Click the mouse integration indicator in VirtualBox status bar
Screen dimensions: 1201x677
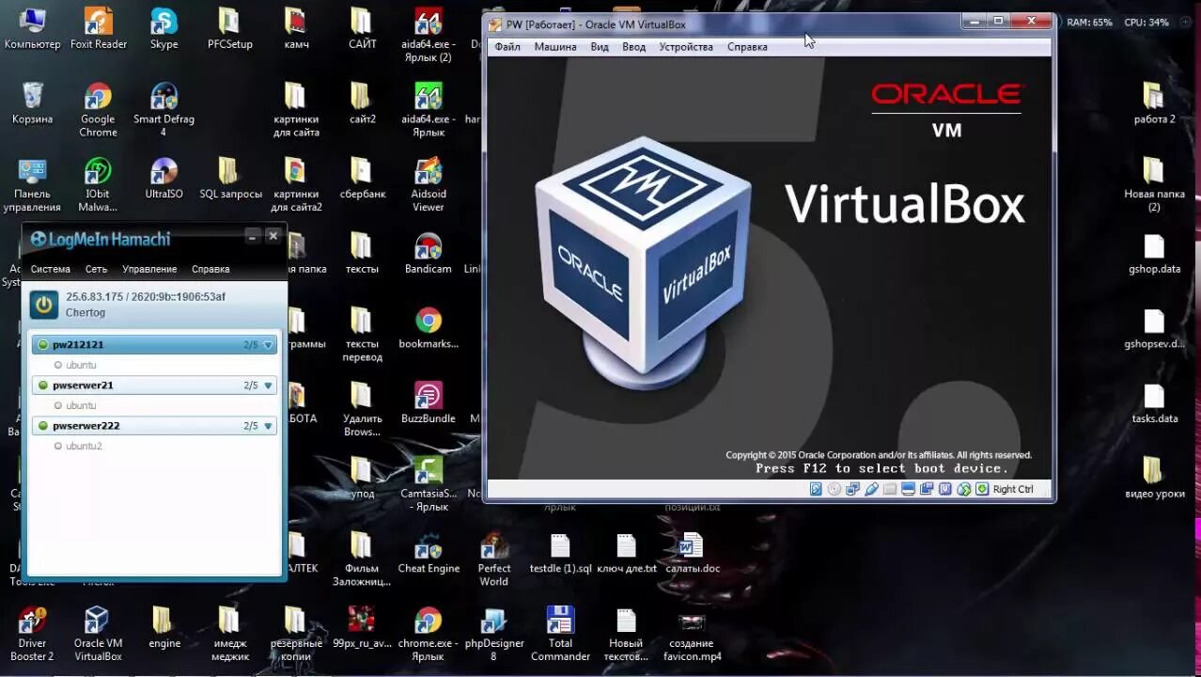coord(964,489)
